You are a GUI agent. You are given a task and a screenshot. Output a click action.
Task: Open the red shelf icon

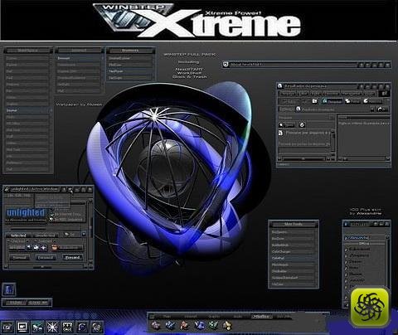[185, 325]
